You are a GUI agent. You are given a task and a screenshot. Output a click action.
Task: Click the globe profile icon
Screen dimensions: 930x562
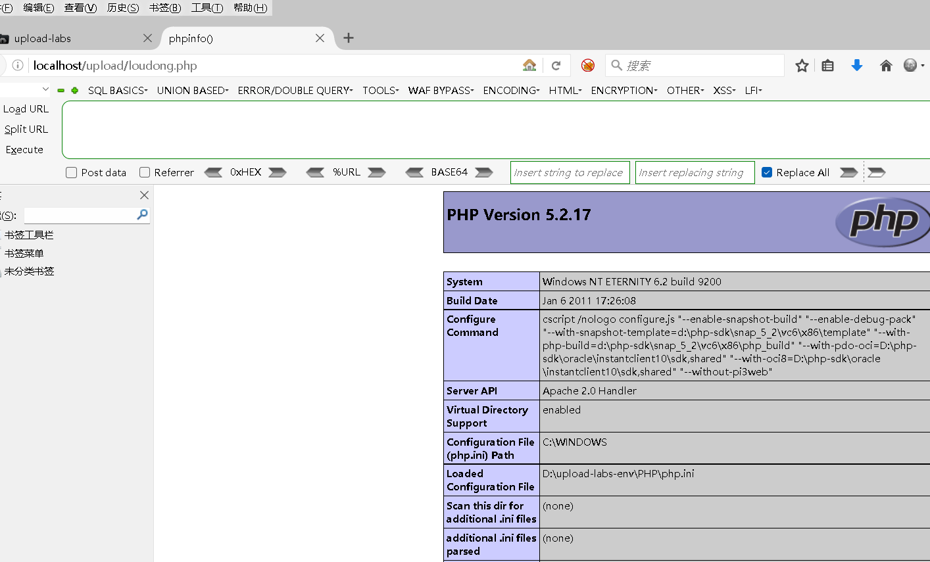(x=910, y=65)
